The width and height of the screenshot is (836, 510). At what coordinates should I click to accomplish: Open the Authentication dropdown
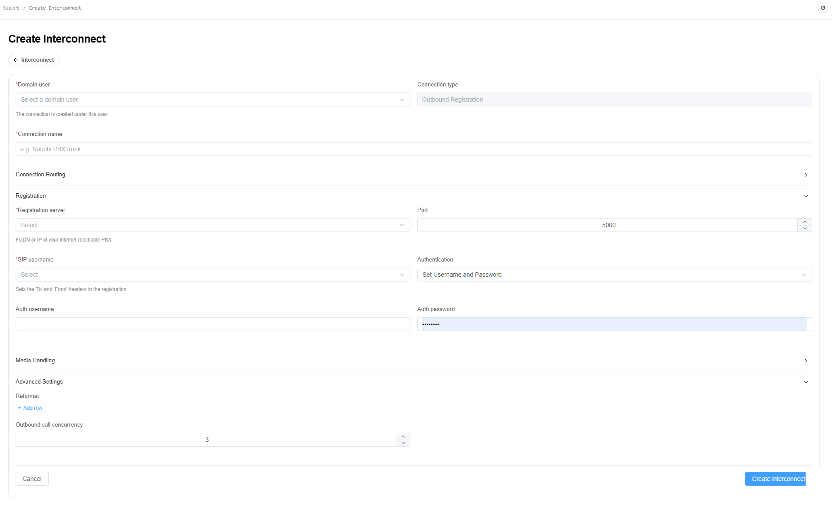pos(615,275)
